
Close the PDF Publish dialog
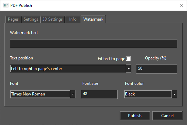tap(181, 5)
